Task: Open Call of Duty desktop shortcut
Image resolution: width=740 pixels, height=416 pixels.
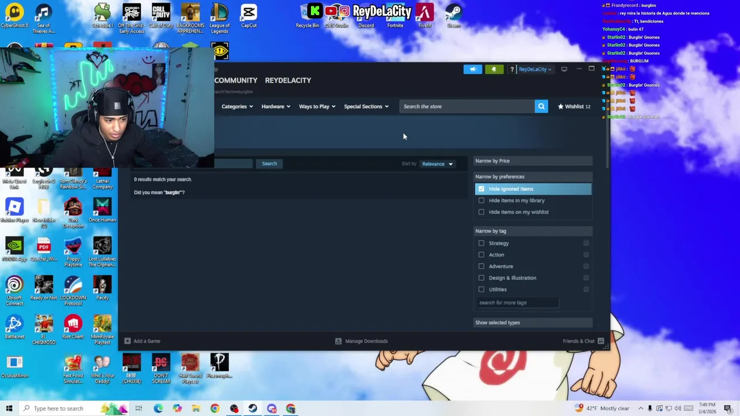Action: point(161,16)
